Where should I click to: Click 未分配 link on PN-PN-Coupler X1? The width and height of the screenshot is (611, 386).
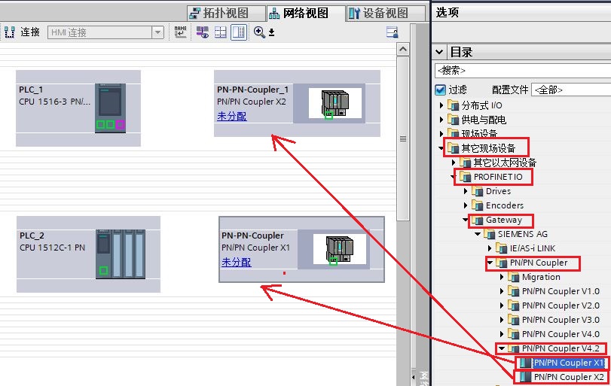coord(237,262)
